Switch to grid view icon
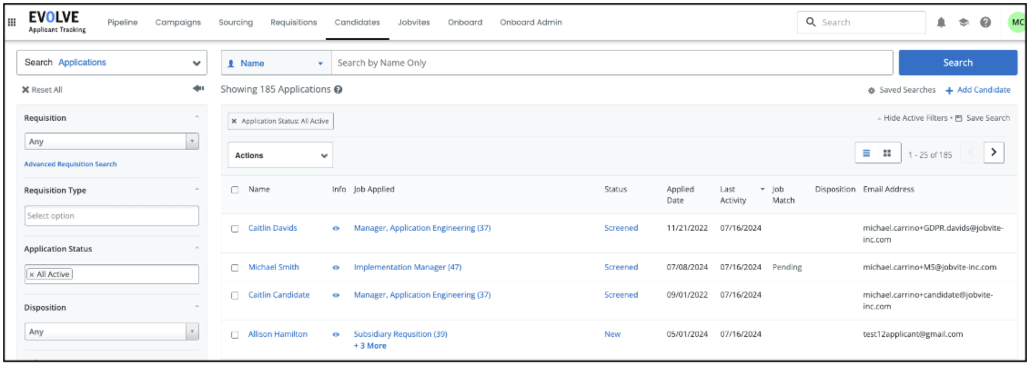The height and width of the screenshot is (366, 1030). (x=887, y=153)
